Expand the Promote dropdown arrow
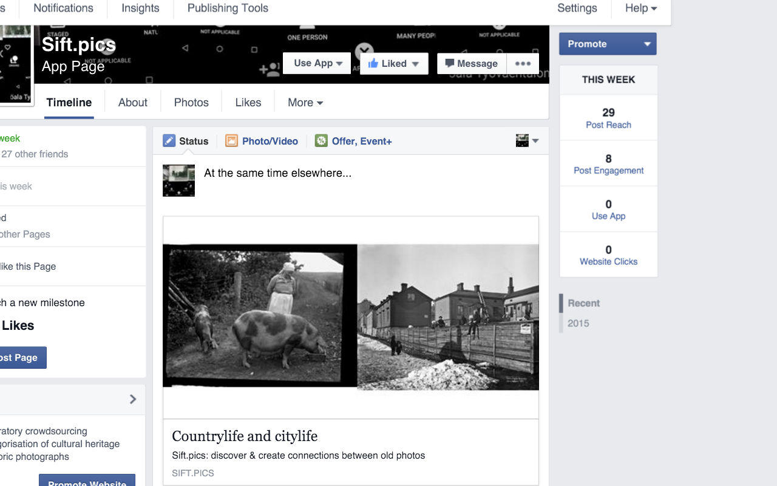Image resolution: width=777 pixels, height=486 pixels. tap(648, 44)
